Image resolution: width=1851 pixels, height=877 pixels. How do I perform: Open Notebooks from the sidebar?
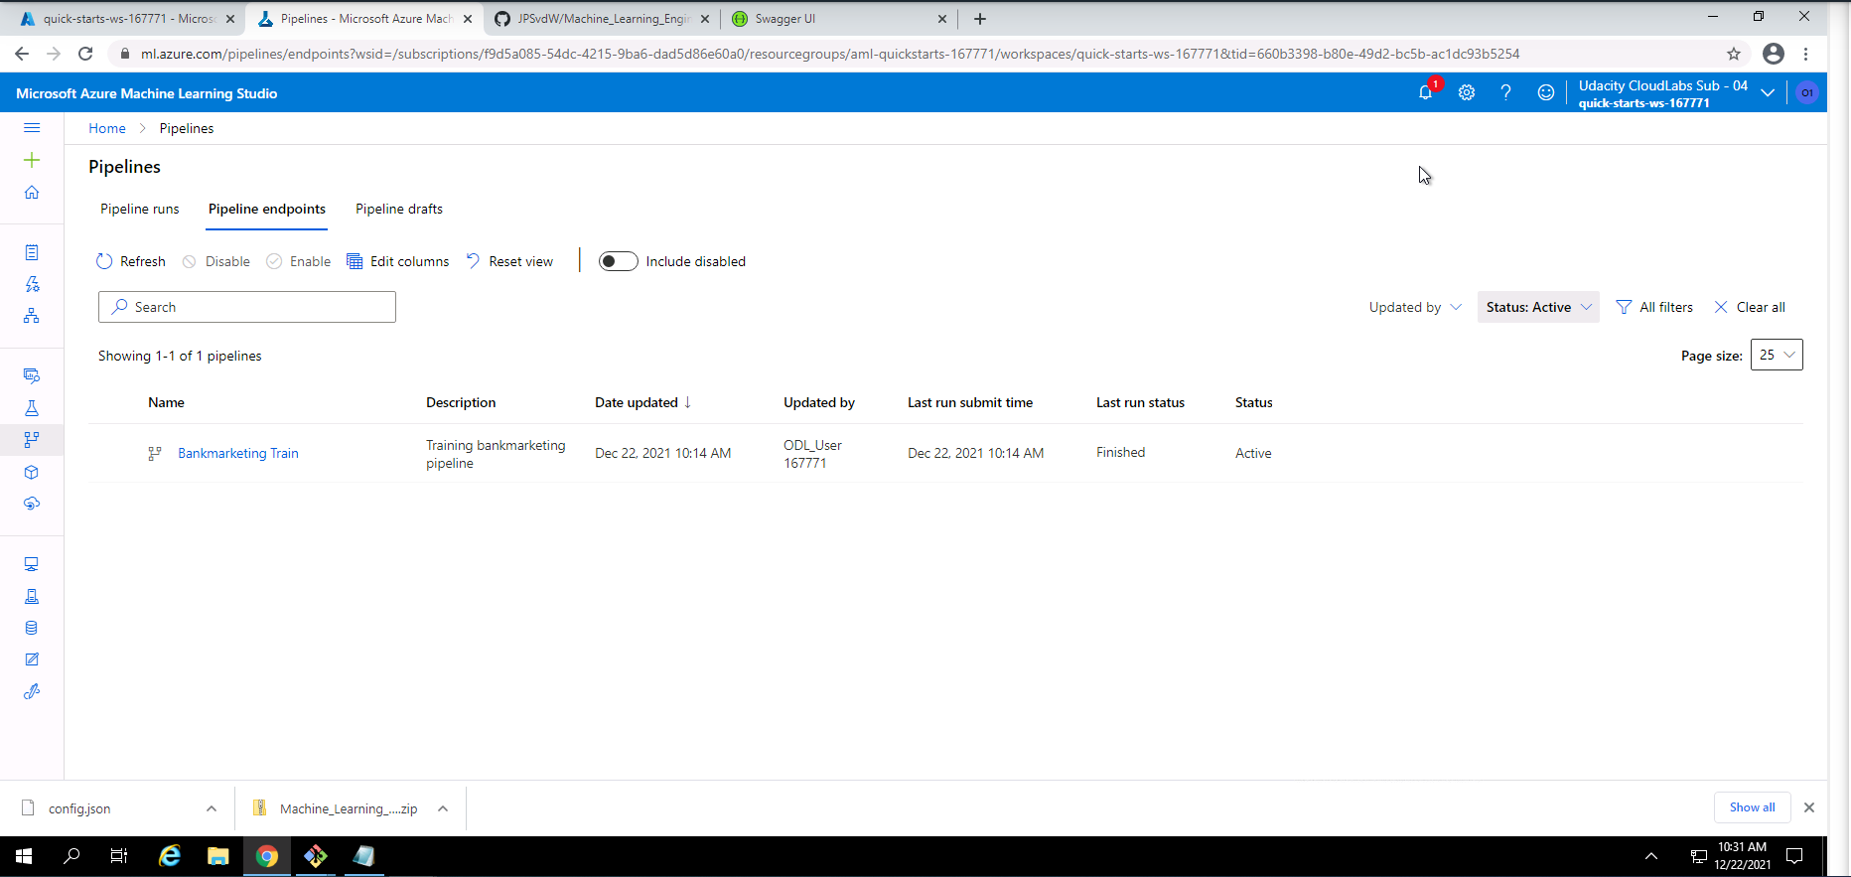click(x=32, y=252)
